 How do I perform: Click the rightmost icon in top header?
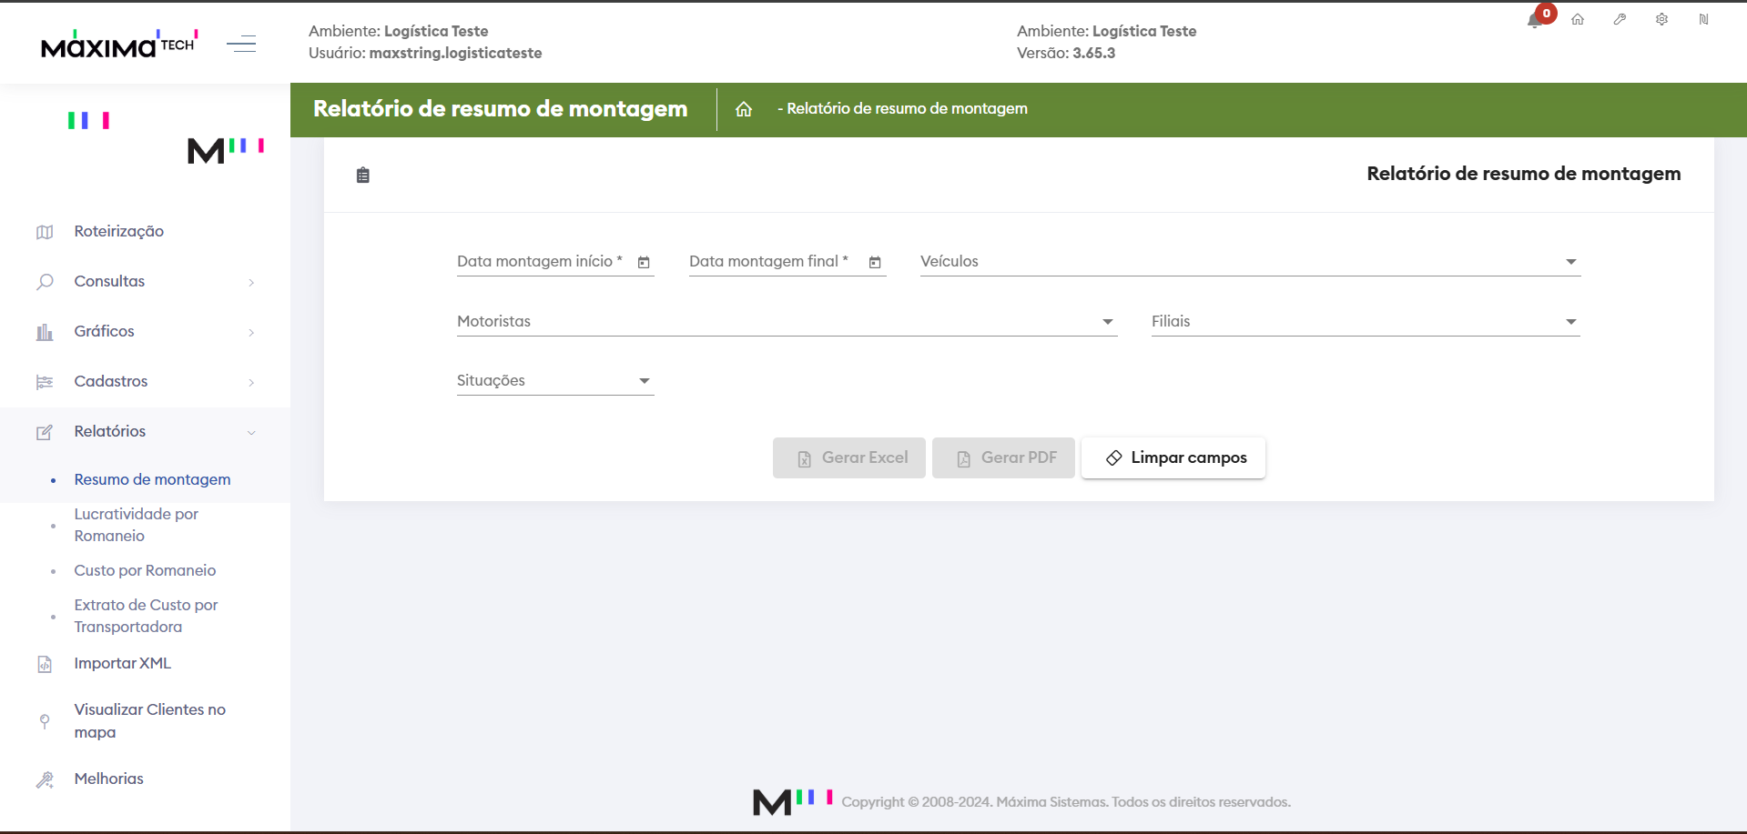point(1703,19)
